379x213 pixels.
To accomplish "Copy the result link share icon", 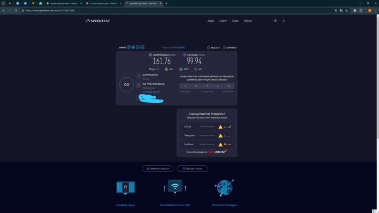I will click(x=129, y=47).
